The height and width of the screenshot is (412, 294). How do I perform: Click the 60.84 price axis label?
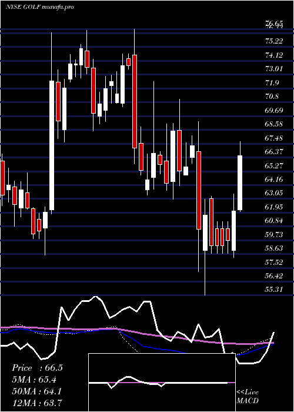tap(274, 221)
